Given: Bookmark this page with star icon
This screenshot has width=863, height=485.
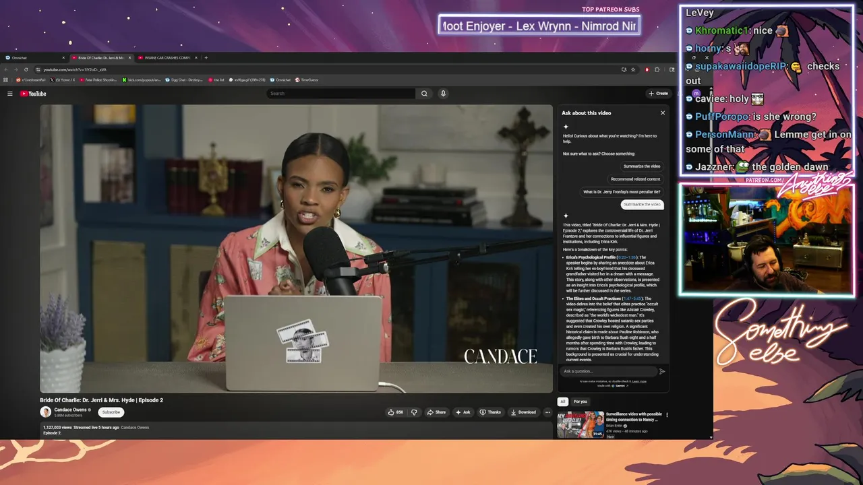Looking at the screenshot, I should [x=633, y=69].
